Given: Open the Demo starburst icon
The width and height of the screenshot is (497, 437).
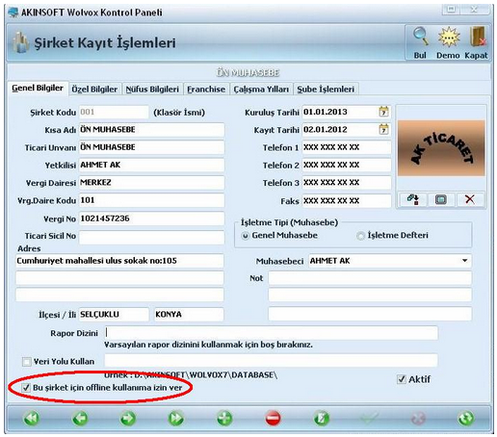Looking at the screenshot, I should (449, 37).
